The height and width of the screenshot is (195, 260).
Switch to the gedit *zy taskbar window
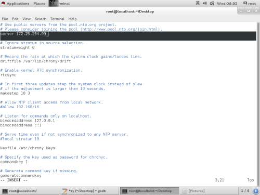tap(89, 191)
